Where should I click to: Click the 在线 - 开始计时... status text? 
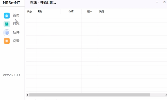43,3
